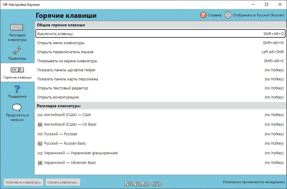The width and height of the screenshot is (287, 189).
Task: Click (no hotkey) for Russian Basic
Action: pyautogui.click(x=274, y=143)
